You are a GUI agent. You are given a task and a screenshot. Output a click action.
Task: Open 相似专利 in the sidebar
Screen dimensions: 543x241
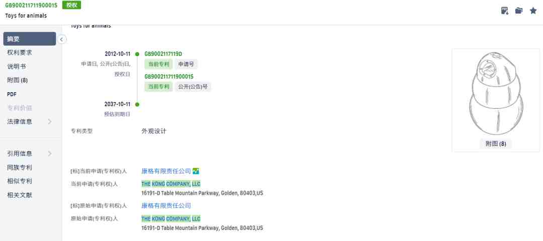(x=20, y=181)
